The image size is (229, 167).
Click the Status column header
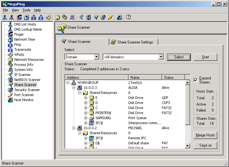coord(173,78)
